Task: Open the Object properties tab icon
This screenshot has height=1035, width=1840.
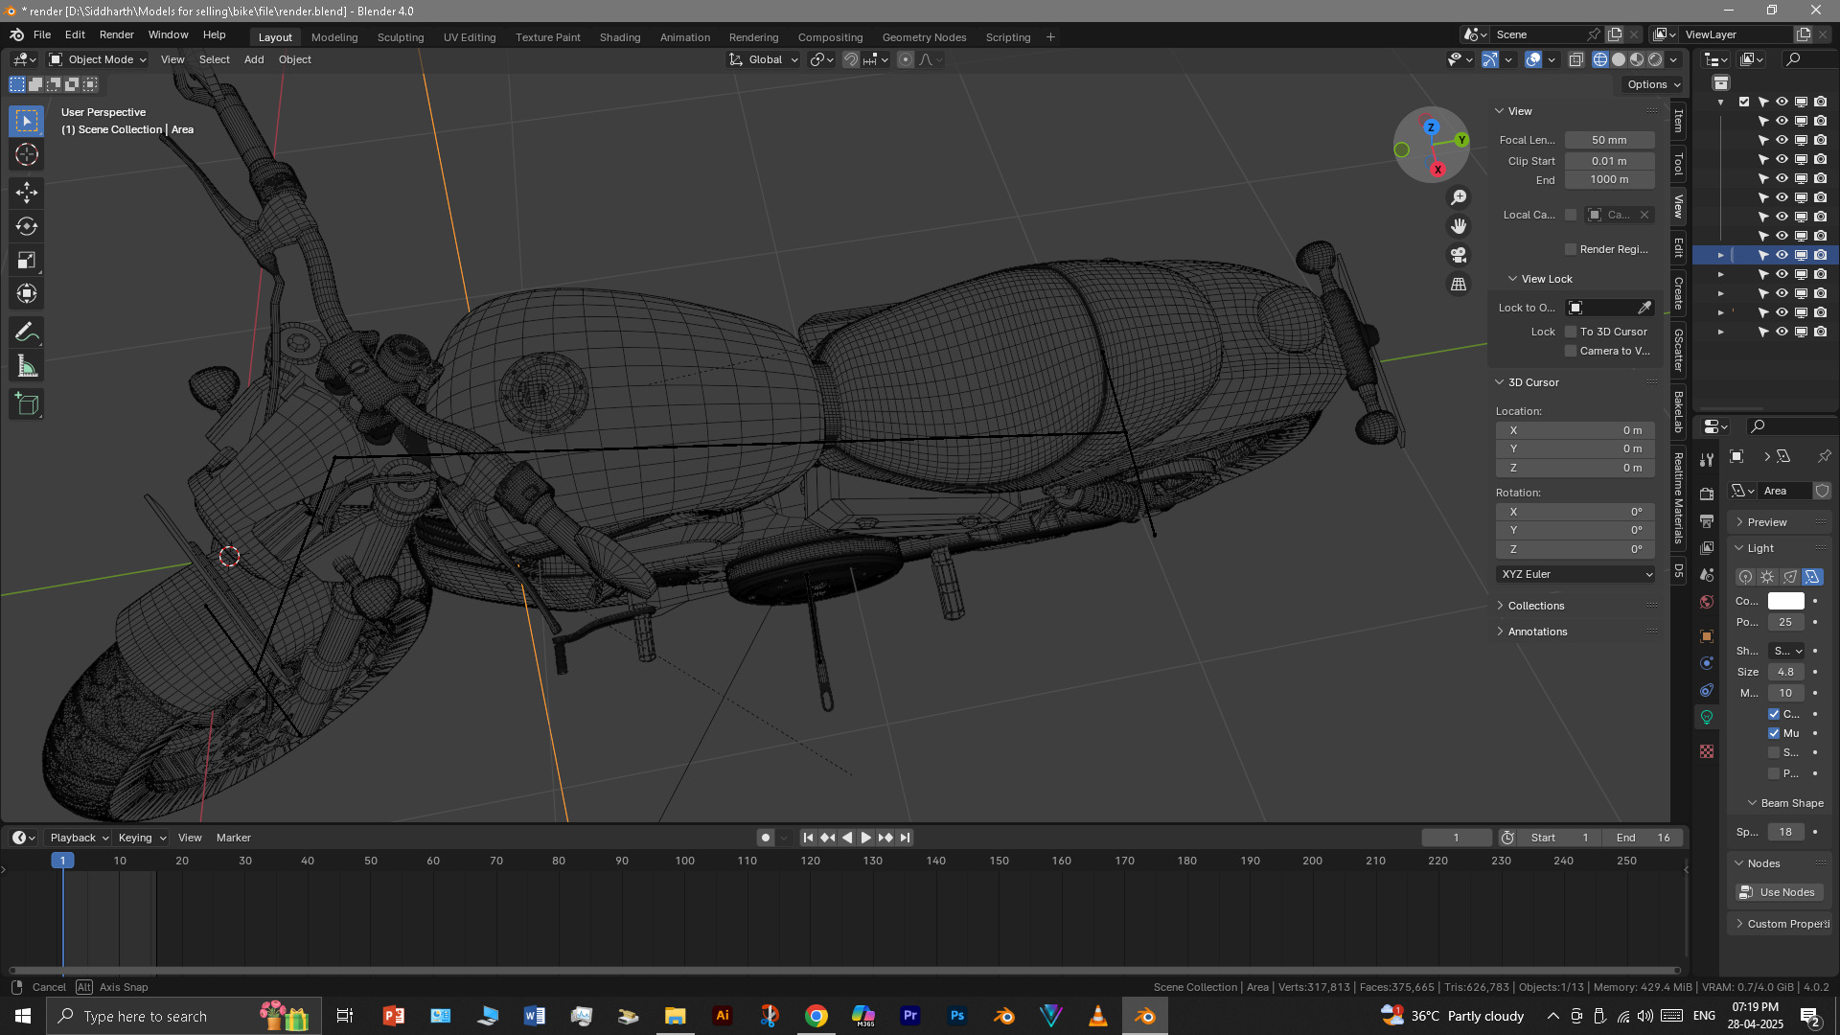Action: [x=1707, y=636]
